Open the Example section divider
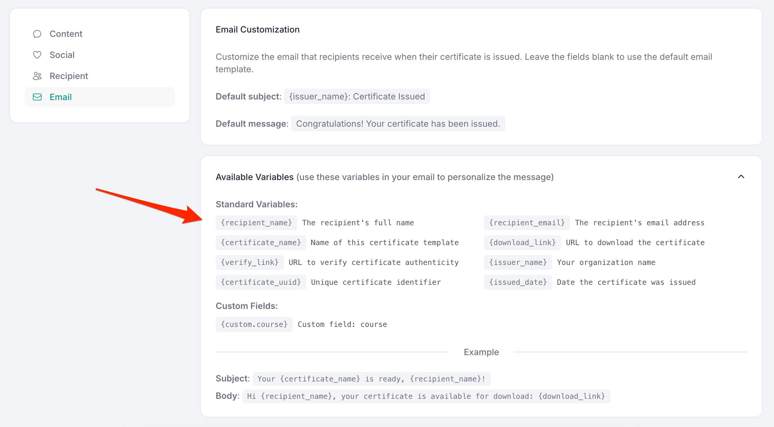Screen dimensions: 774x427 [481, 352]
